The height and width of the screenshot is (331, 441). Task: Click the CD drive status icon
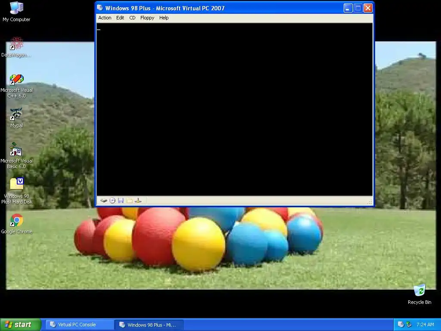click(112, 200)
